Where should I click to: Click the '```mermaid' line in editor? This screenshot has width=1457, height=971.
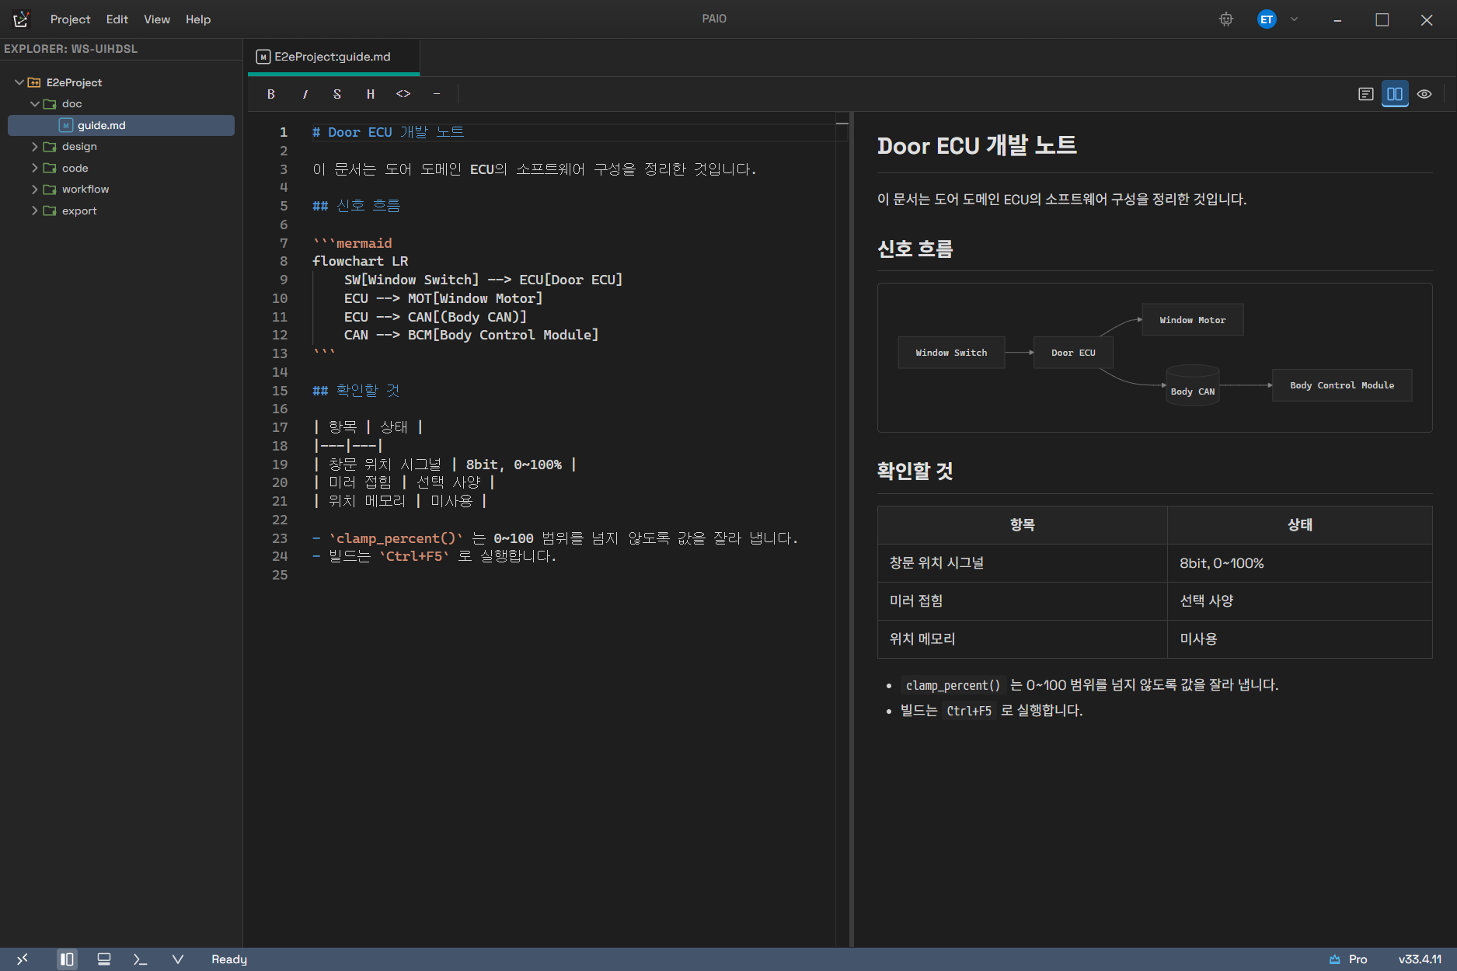coord(352,243)
